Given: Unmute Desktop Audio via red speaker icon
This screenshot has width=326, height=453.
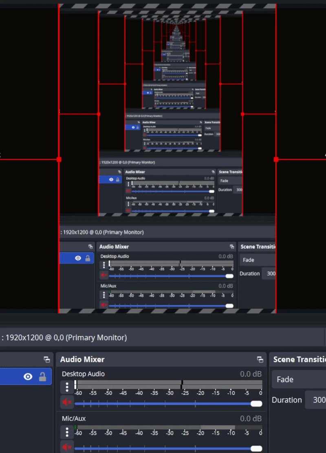Looking at the screenshot, I should pos(67,402).
